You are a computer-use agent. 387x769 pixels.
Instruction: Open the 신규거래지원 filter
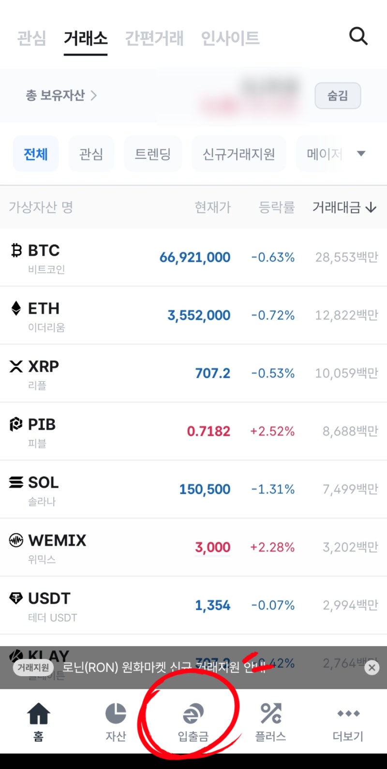(x=239, y=154)
